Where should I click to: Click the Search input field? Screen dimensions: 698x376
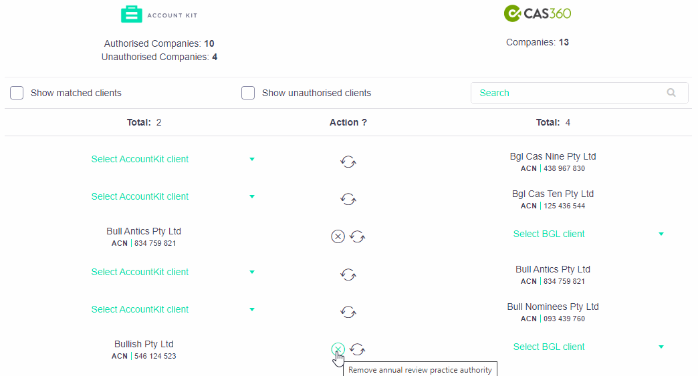coord(579,93)
